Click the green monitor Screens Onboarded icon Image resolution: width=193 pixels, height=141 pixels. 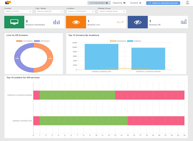[14, 22]
